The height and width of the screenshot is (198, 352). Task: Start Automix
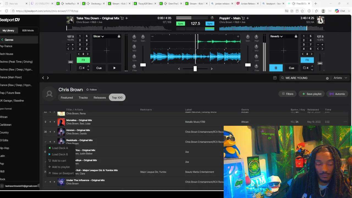pos(337,94)
